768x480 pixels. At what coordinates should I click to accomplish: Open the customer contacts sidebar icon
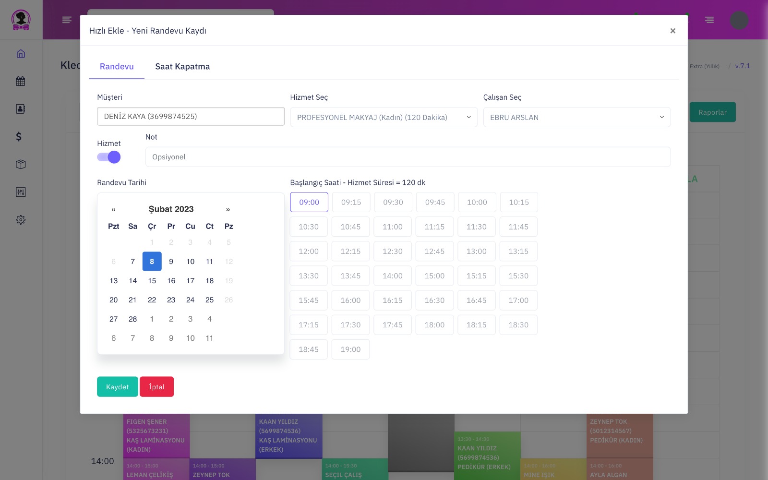pos(21,109)
